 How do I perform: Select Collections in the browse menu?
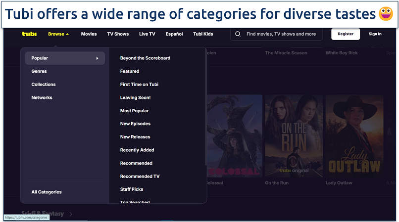[x=44, y=85]
